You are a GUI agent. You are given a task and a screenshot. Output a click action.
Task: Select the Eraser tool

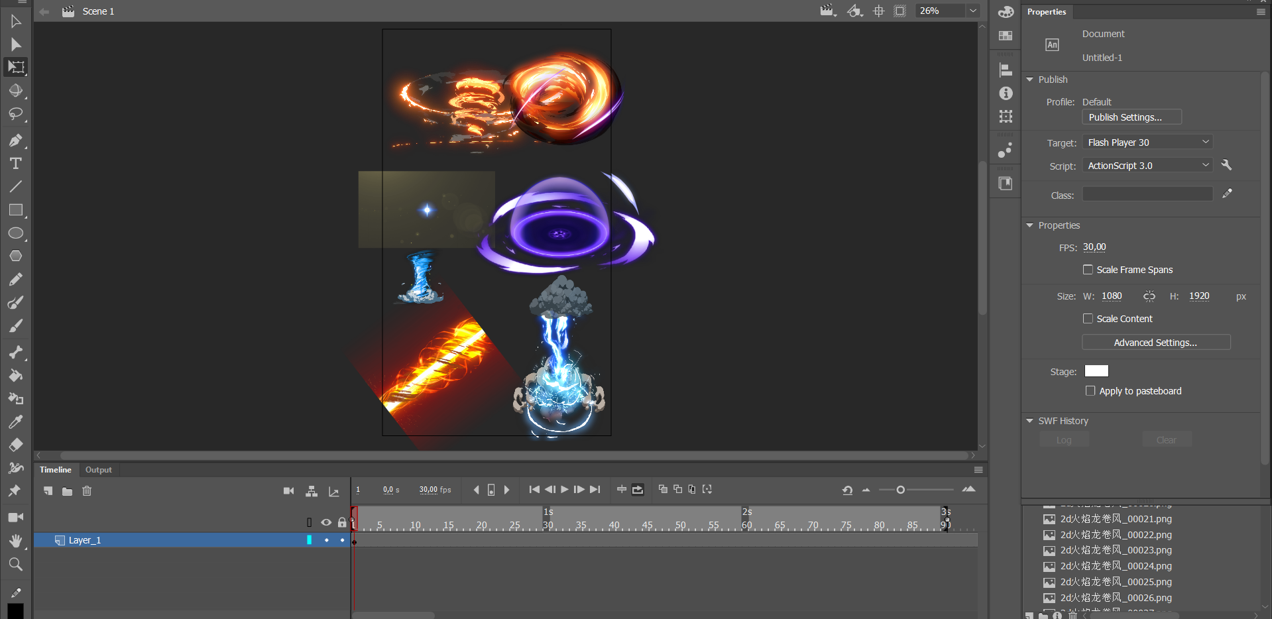tap(16, 445)
